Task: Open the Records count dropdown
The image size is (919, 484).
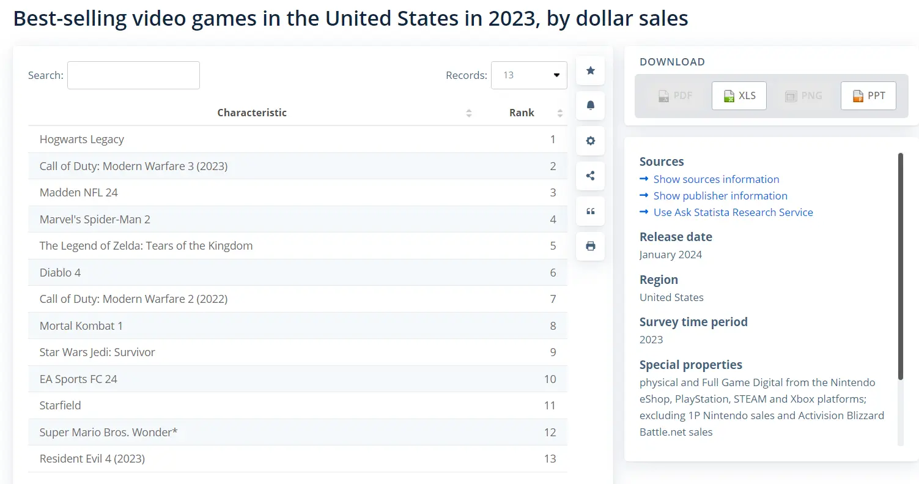Action: tap(529, 75)
